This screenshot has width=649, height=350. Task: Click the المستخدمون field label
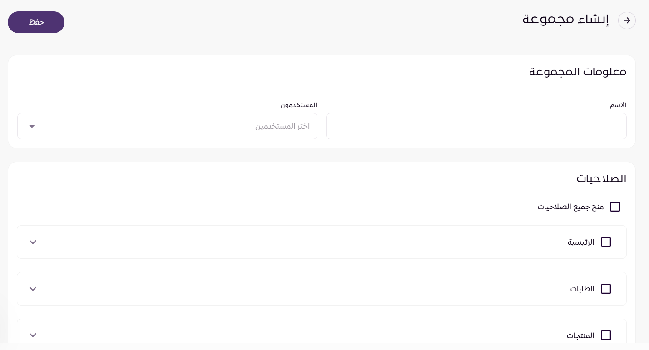click(x=298, y=105)
